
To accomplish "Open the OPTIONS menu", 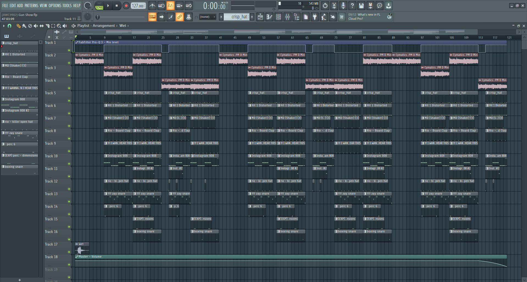I will 55,5.
